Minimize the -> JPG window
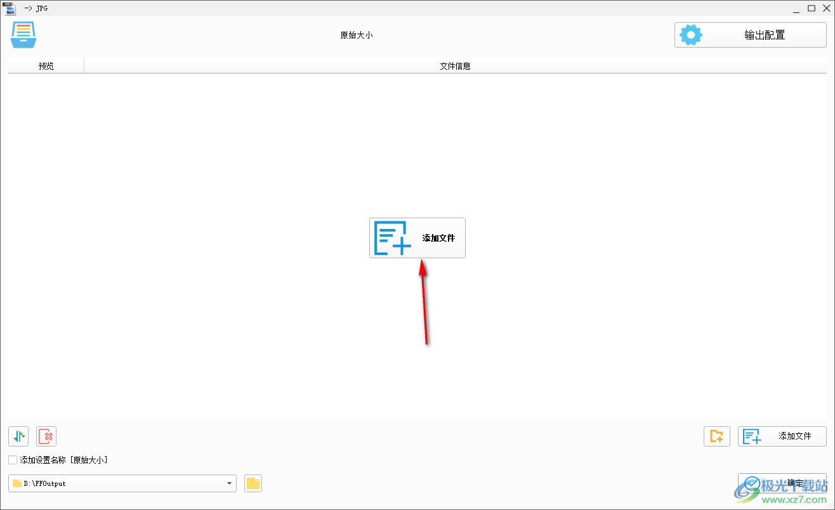The width and height of the screenshot is (835, 510). tap(796, 8)
